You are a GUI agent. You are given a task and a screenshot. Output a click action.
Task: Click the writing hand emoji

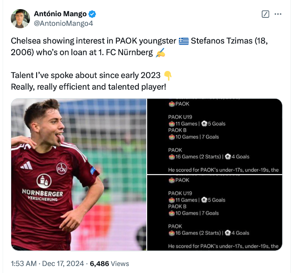coord(160,53)
